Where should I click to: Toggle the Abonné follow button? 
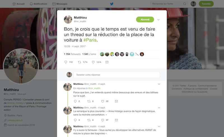(x=145, y=20)
